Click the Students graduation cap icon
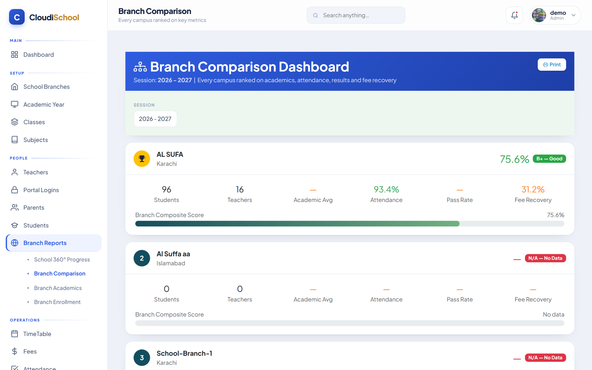 coord(14,225)
